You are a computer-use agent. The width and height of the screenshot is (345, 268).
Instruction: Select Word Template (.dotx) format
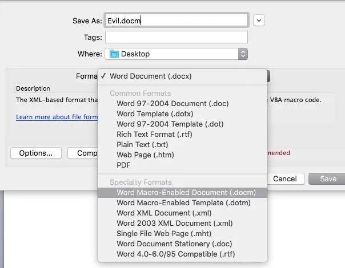pyautogui.click(x=182, y=114)
